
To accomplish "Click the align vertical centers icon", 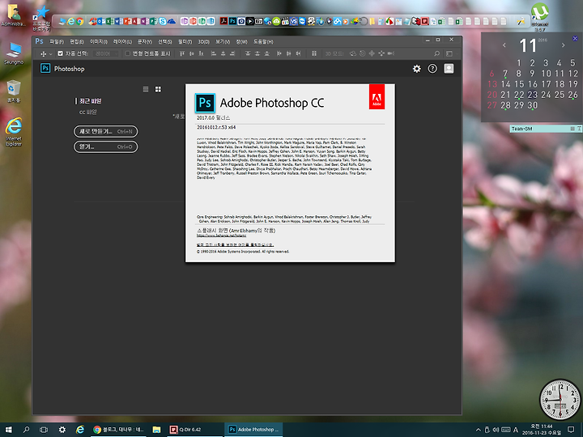I will coord(192,53).
